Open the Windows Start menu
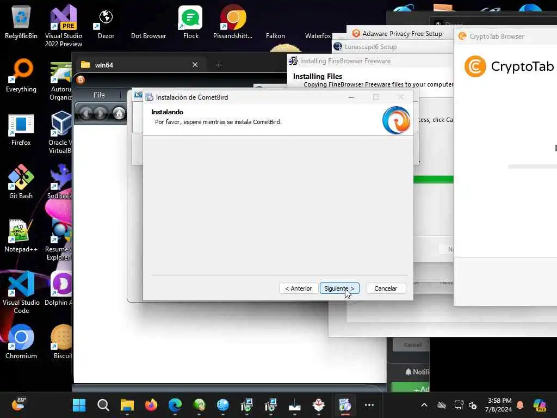The image size is (557, 418). click(x=79, y=405)
